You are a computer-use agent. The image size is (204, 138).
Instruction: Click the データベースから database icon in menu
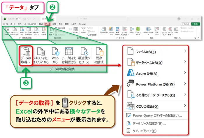131,62
